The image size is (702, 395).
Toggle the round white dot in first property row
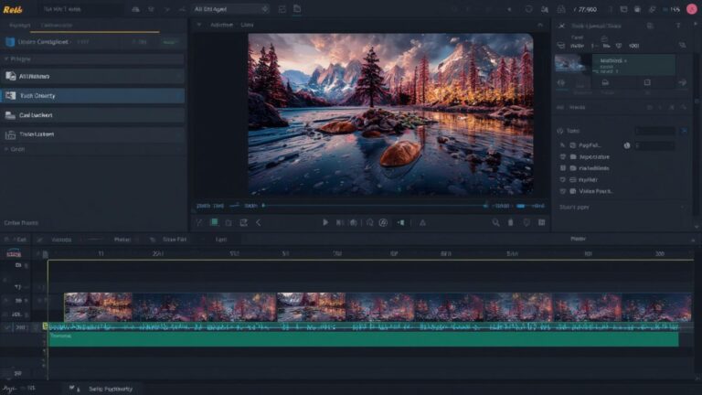point(627,145)
